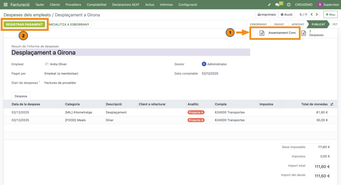Click the column settings icon in table header
Viewport: 341px width, 185px height.
point(332,104)
